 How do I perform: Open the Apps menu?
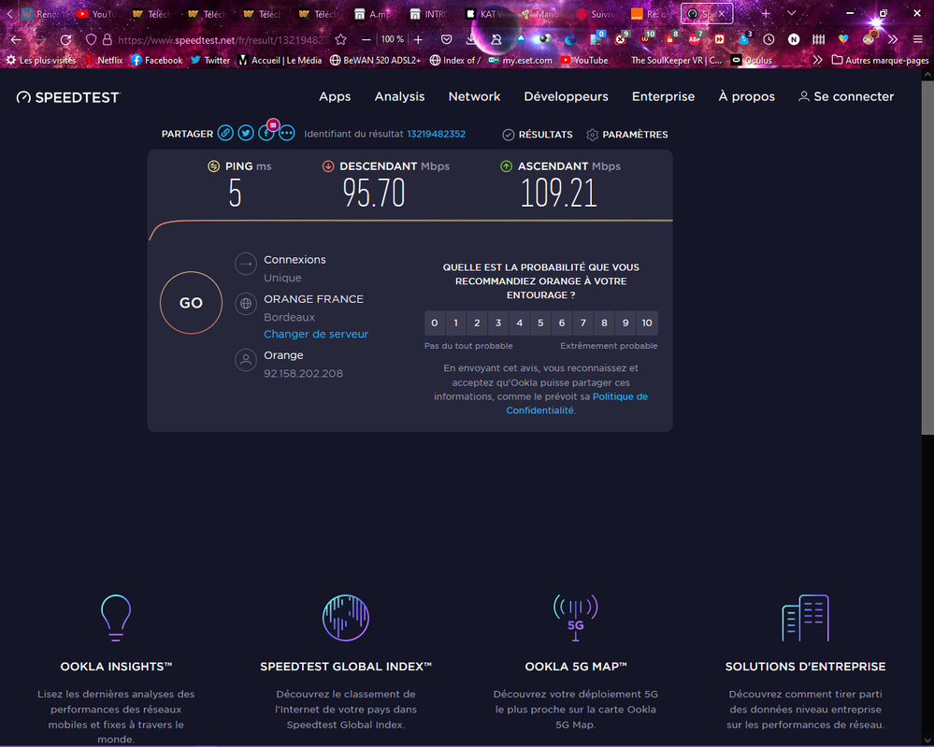[x=335, y=96]
